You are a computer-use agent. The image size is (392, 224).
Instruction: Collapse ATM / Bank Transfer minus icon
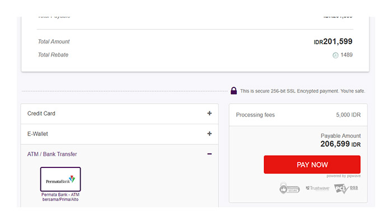tap(209, 154)
